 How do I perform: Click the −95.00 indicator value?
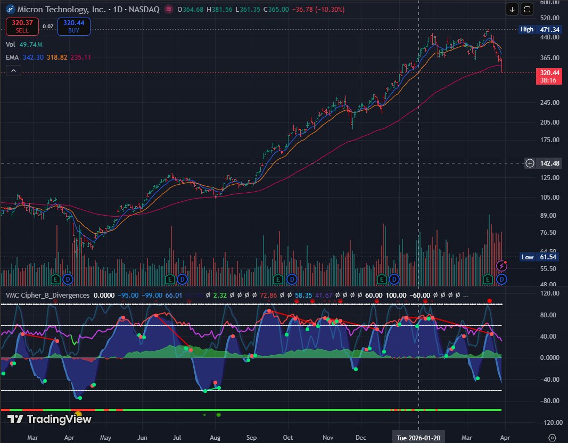pyautogui.click(x=128, y=295)
